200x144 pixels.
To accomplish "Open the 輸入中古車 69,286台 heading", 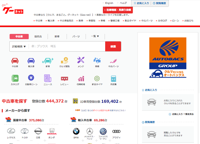I will pos(89,120).
